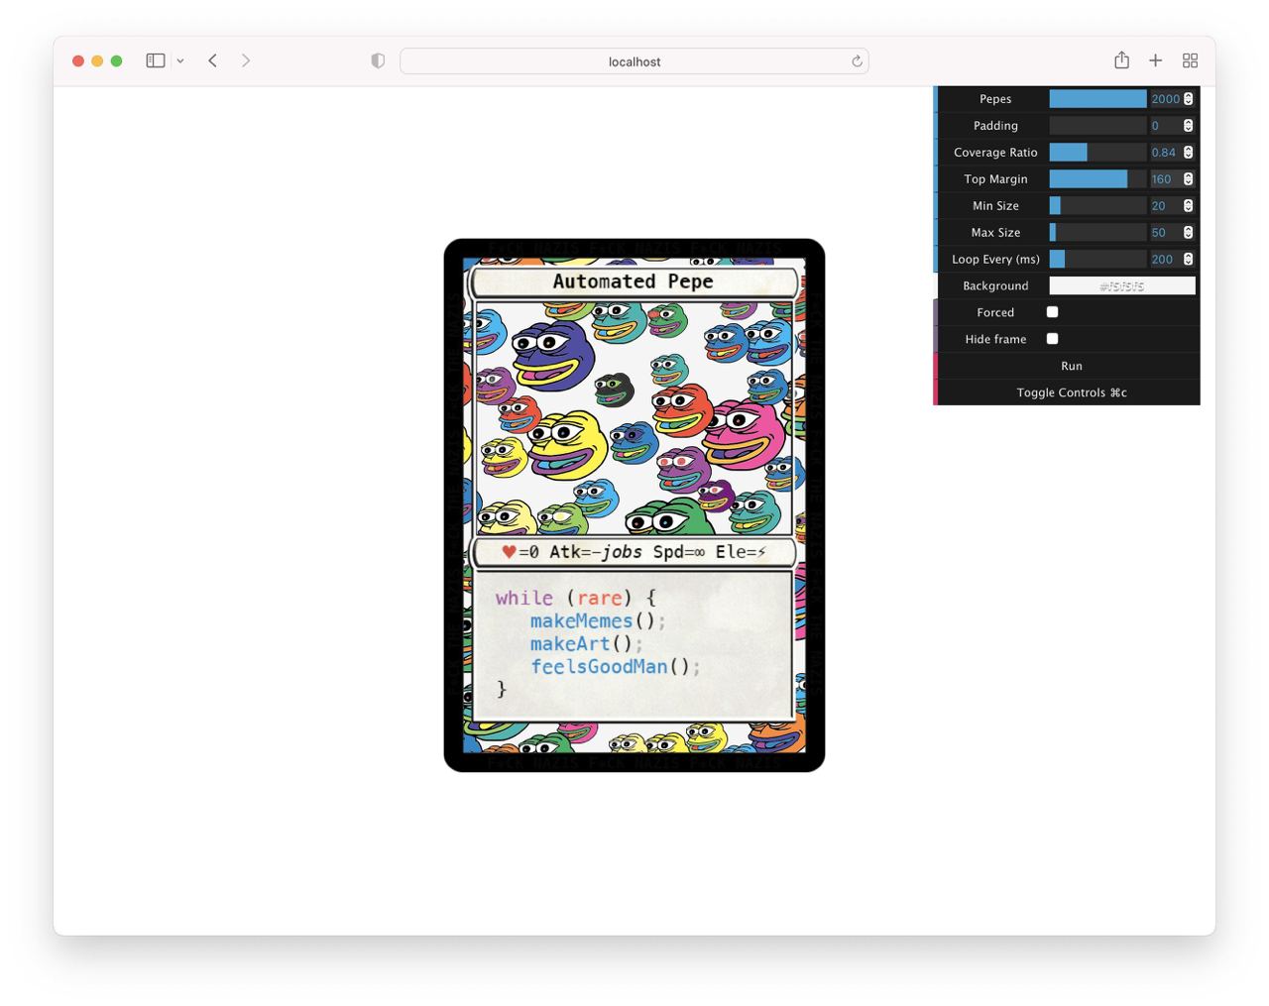Click the makeMemes() code line
Image resolution: width=1269 pixels, height=1006 pixels.
[x=598, y=621]
